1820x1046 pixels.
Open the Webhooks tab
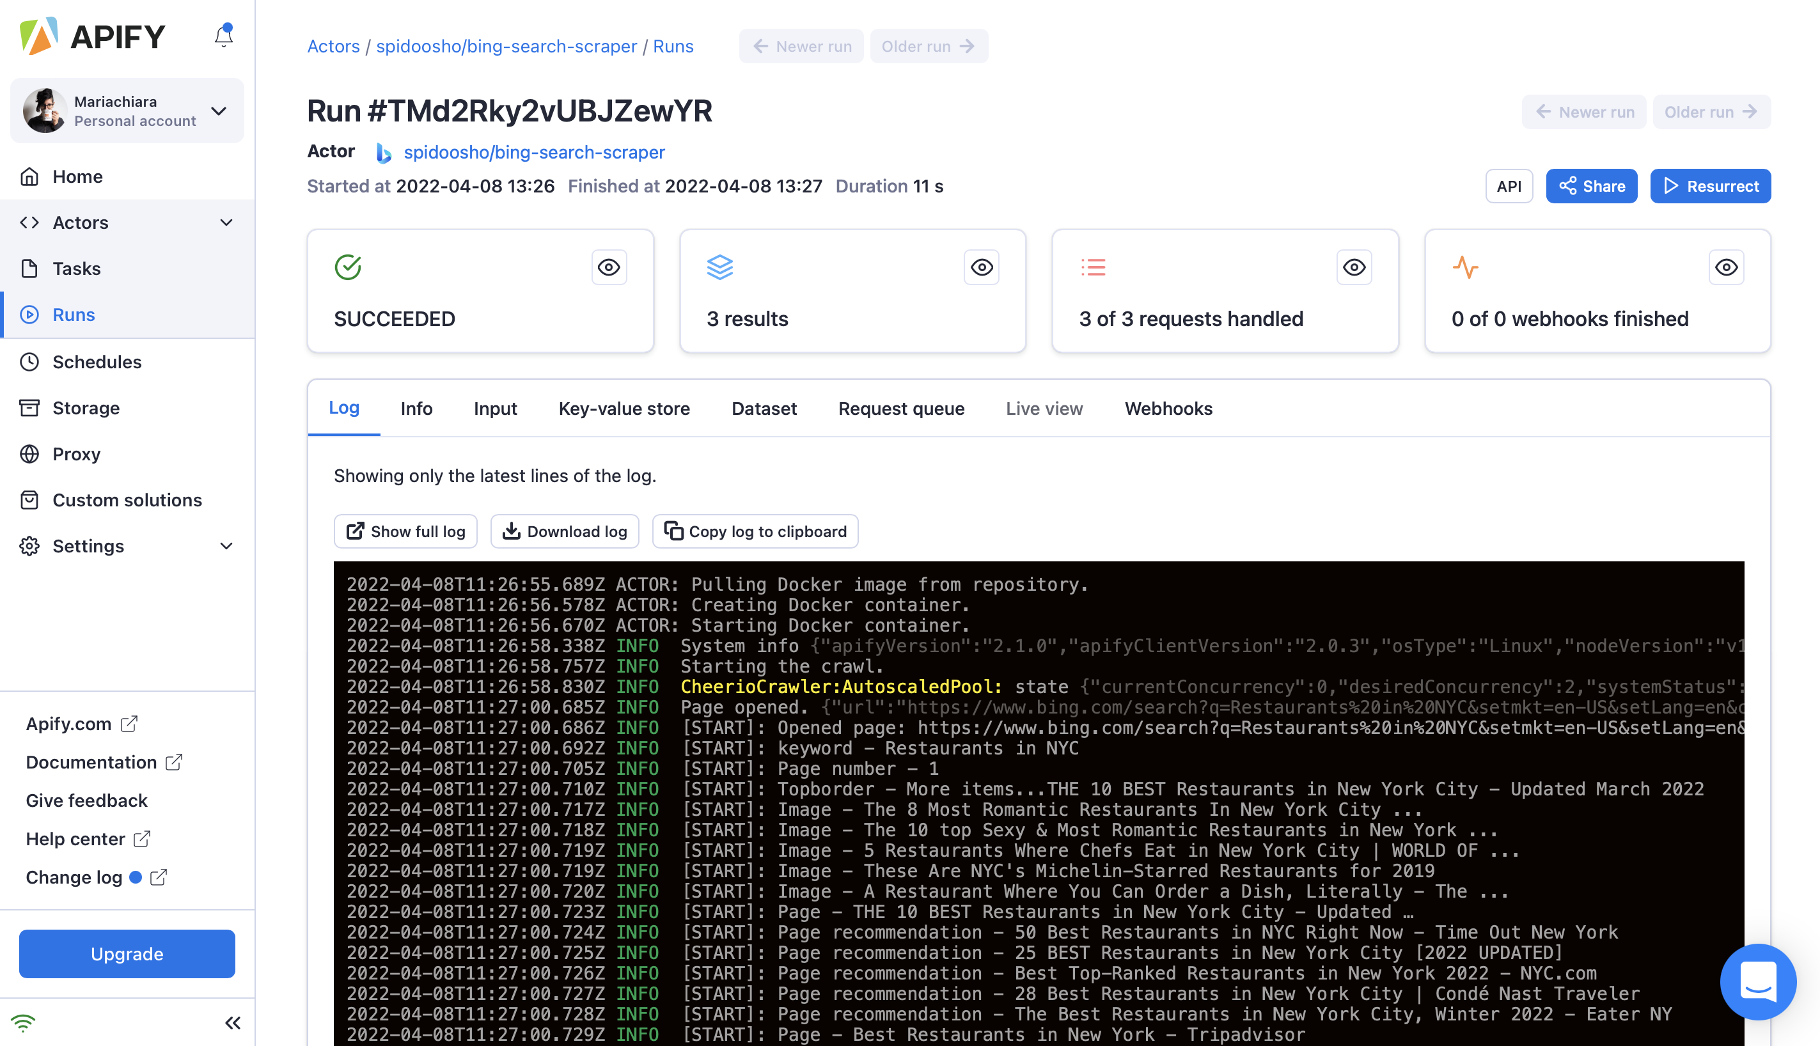tap(1168, 409)
